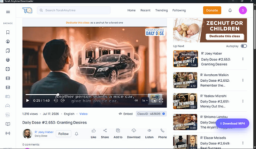Toggle the Autoplay switch
Viewport: 256px width, 149px height.
click(x=244, y=46)
